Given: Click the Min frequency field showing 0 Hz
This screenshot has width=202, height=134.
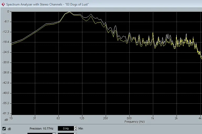Looking at the screenshot, I should tap(65, 129).
